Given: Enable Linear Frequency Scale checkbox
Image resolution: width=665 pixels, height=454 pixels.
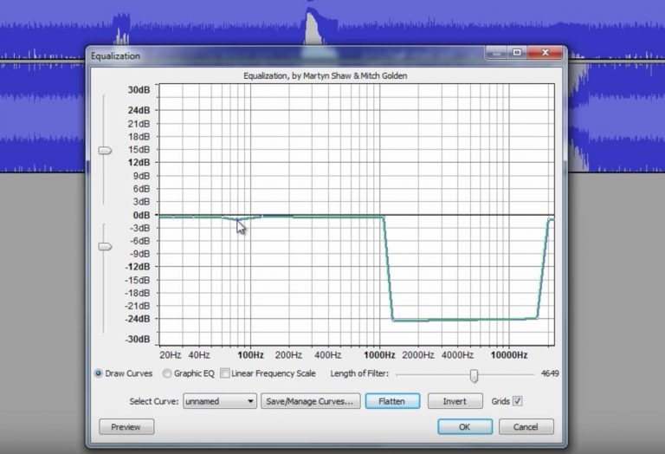Looking at the screenshot, I should coord(225,373).
